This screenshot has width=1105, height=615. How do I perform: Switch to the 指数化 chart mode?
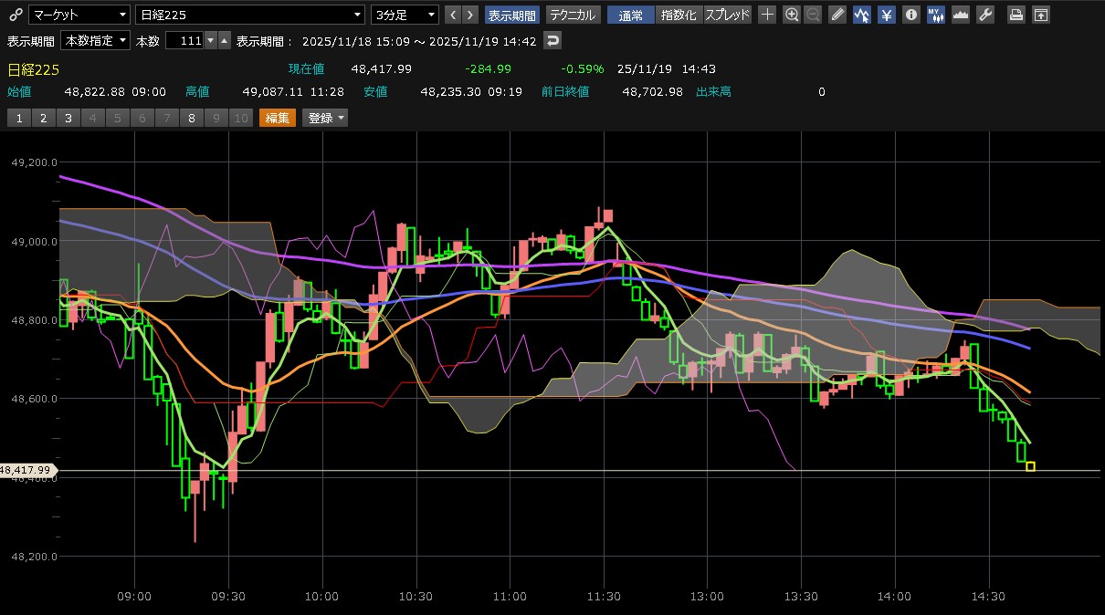point(679,15)
